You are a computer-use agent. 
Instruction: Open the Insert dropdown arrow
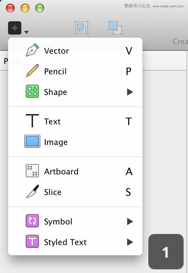[x=26, y=32]
